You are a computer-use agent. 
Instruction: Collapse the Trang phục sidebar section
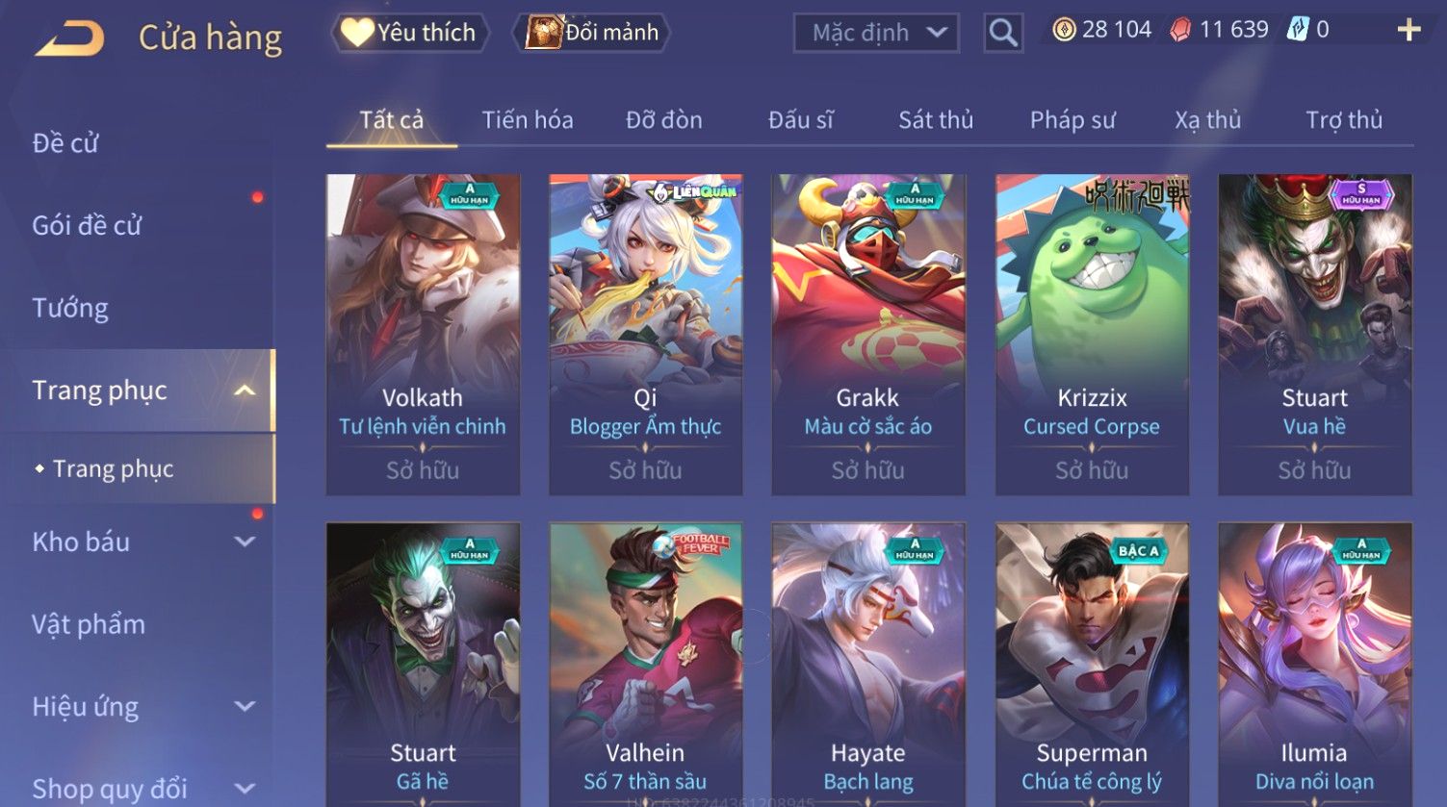(x=245, y=391)
